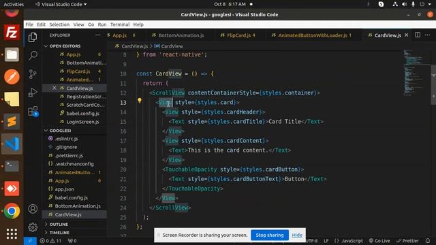Image resolution: width=436 pixels, height=245 pixels.
Task: Open the clock and calendar in top bar
Action: click(x=230, y=4)
